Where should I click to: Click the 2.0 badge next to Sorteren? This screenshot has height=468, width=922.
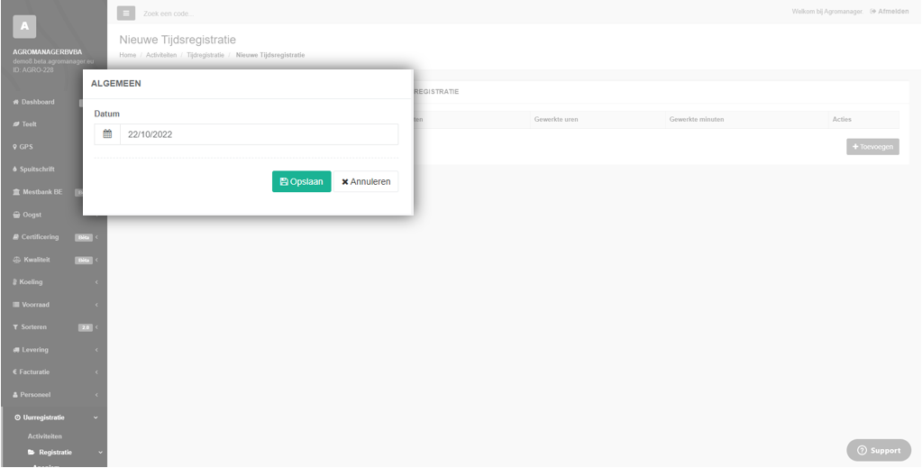coord(86,327)
